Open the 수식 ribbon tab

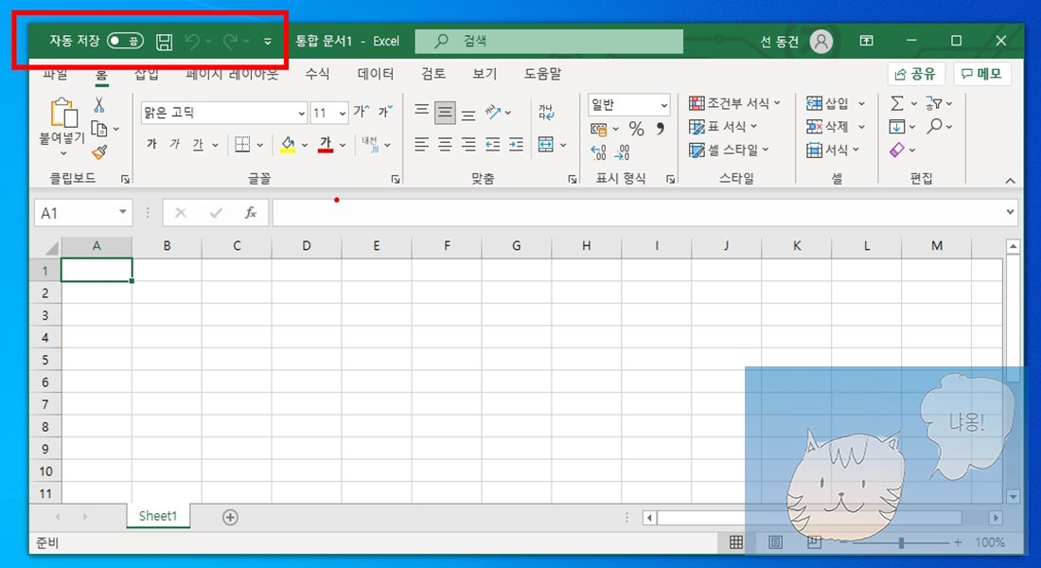(x=317, y=74)
